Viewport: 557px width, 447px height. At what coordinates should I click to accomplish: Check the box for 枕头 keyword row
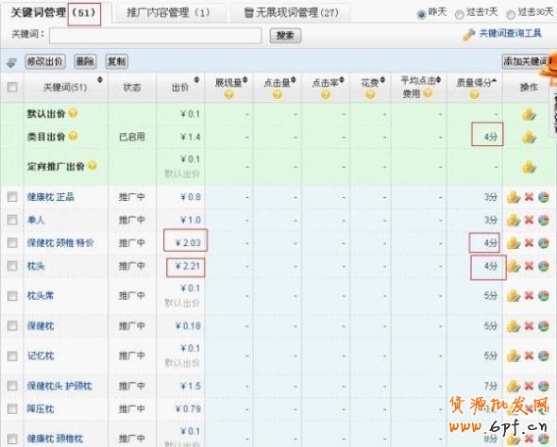[x=12, y=266]
